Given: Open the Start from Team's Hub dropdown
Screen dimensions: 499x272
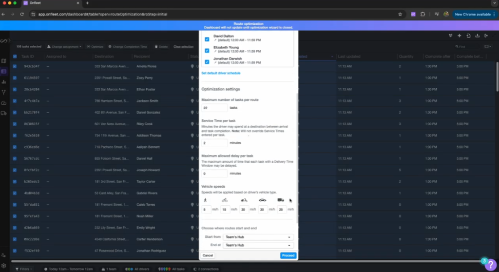Looking at the screenshot, I should coord(258,237).
